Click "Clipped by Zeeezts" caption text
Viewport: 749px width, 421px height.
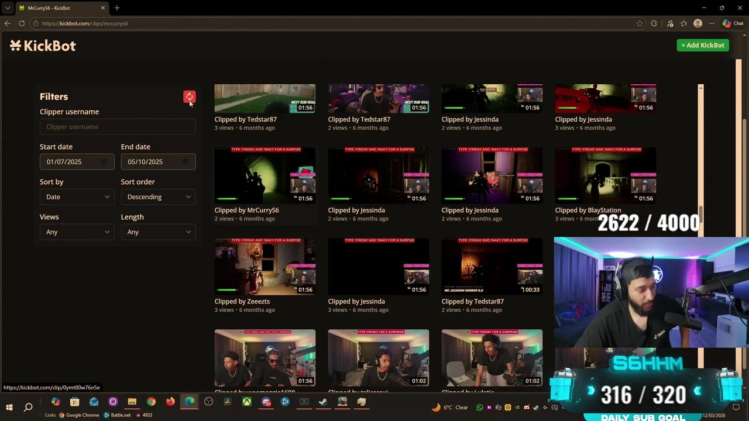242,302
